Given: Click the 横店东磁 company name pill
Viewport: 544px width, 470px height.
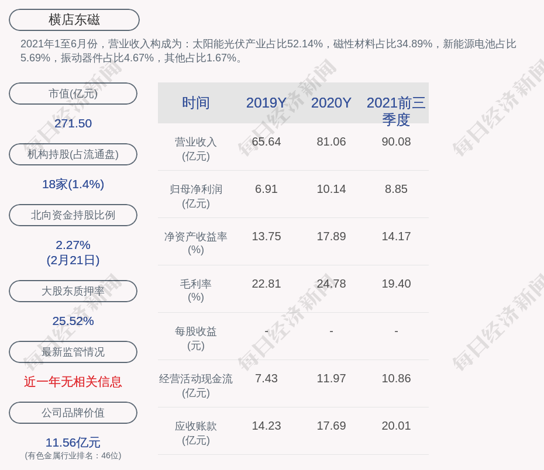Looking at the screenshot, I should point(74,20).
